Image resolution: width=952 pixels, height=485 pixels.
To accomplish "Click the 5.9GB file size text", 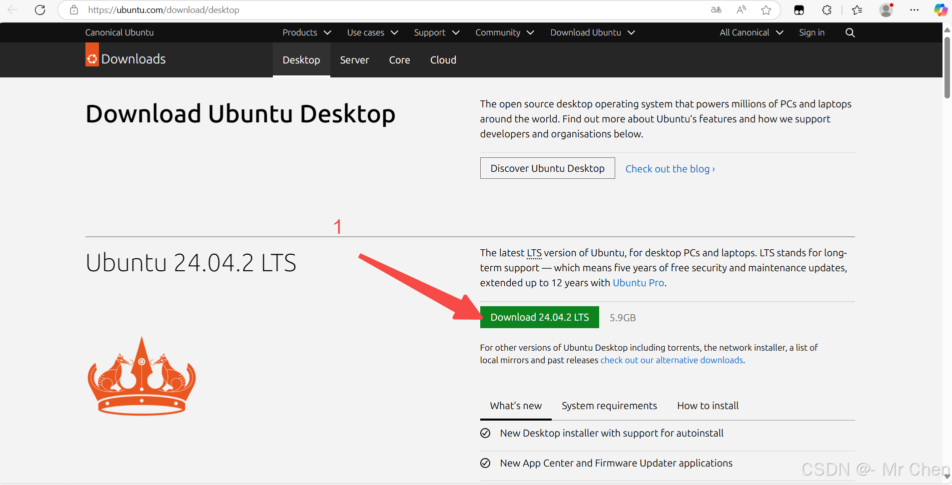I will pos(623,318).
